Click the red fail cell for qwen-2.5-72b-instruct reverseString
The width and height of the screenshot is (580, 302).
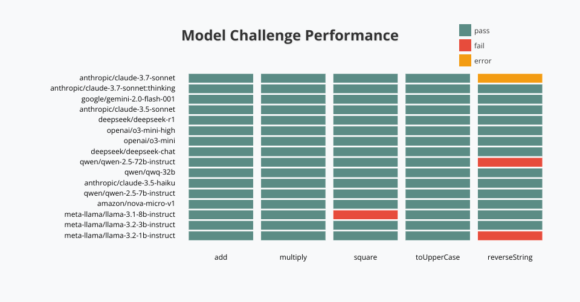pyautogui.click(x=510, y=162)
